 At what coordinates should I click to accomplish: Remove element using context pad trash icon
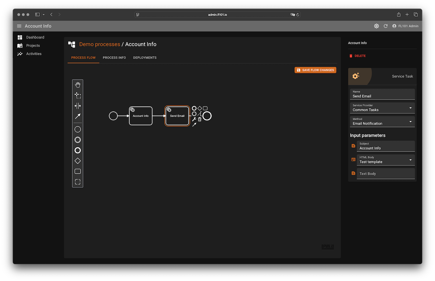coord(200,119)
